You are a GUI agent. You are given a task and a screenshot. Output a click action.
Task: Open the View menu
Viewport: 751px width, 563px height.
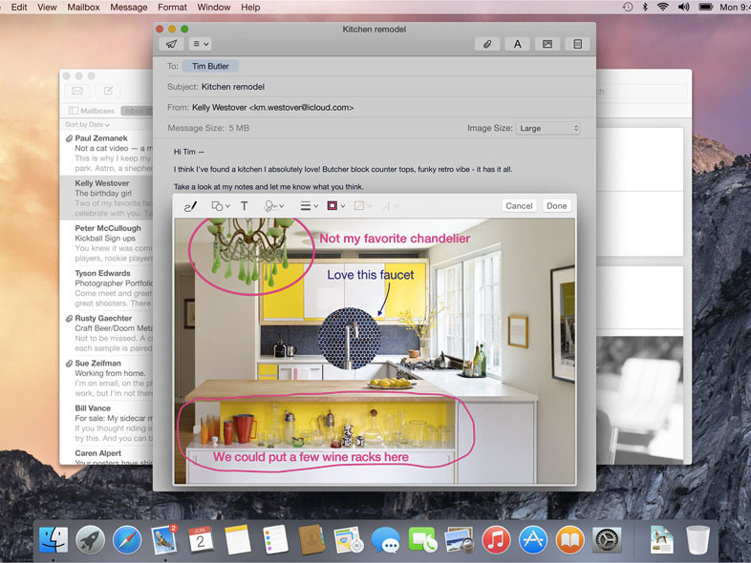pyautogui.click(x=47, y=8)
